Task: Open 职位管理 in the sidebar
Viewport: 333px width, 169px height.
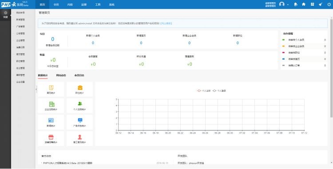Action: click(x=20, y=61)
